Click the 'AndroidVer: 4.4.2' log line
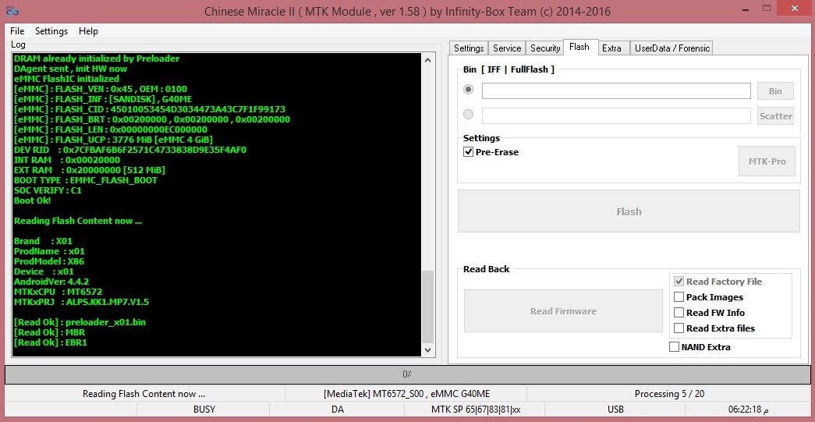This screenshot has height=422, width=815. (51, 282)
